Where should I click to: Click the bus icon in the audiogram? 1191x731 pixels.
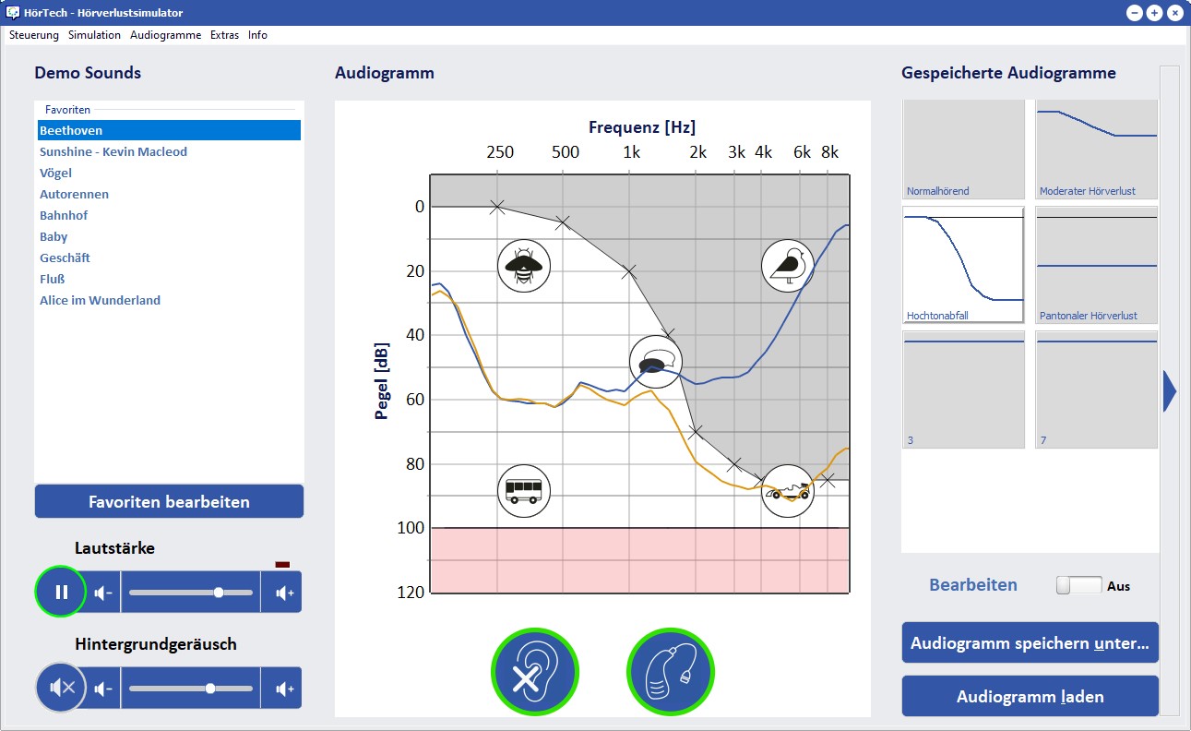(524, 490)
